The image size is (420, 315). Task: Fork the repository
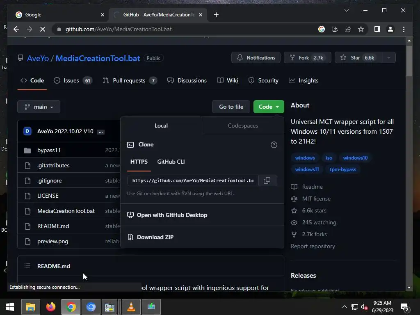coord(307,57)
